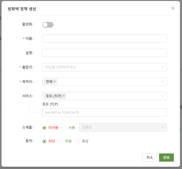Click the 취소 button
The height and width of the screenshot is (169, 182).
coord(150,158)
